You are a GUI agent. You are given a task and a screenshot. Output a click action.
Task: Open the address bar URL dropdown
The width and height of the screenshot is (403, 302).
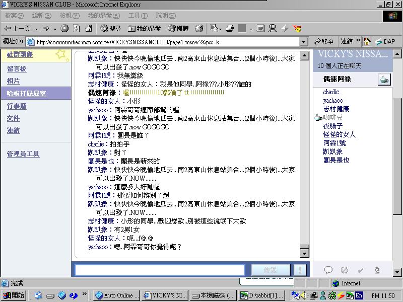tap(303, 42)
